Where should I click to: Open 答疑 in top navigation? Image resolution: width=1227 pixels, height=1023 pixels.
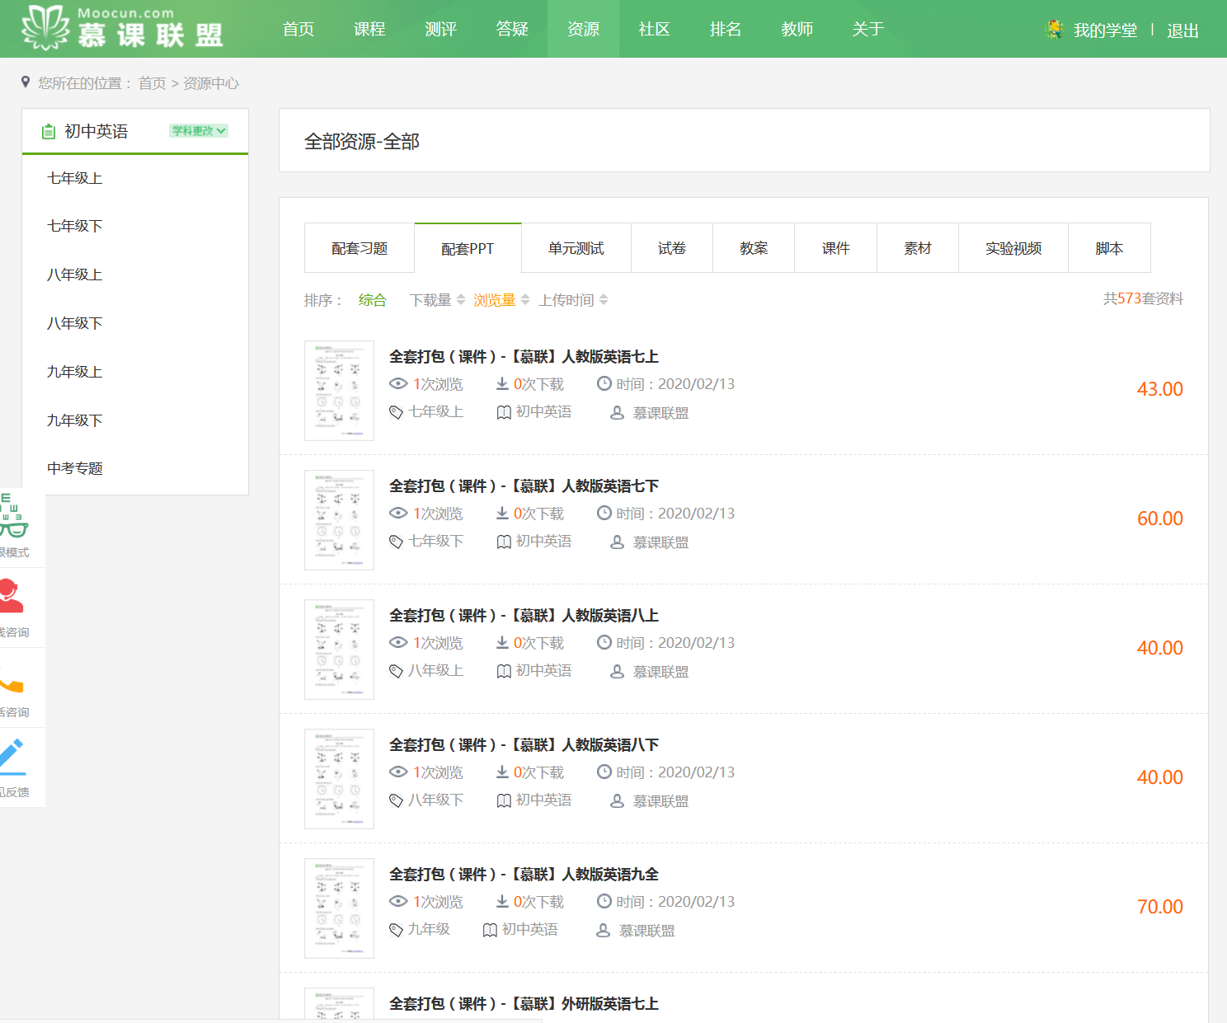coord(512,29)
